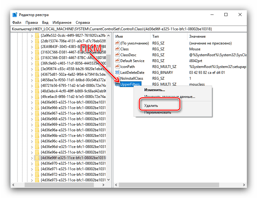The width and height of the screenshot is (257, 198).
Task: Click the ab icon of ClassDesc value
Action: [117, 55]
